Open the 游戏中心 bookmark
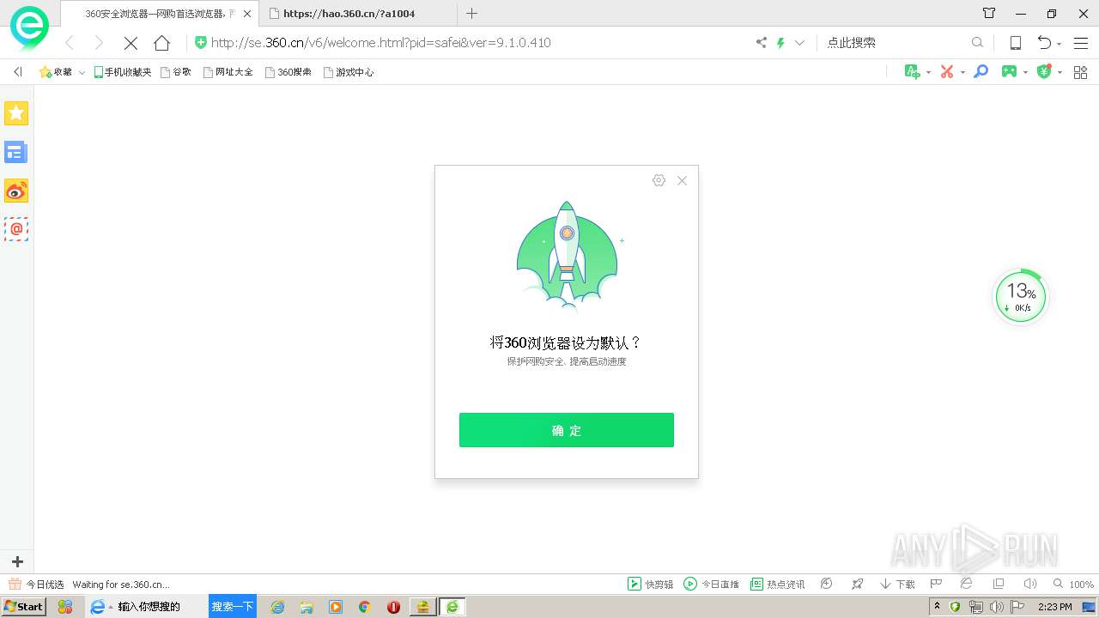 coord(348,72)
